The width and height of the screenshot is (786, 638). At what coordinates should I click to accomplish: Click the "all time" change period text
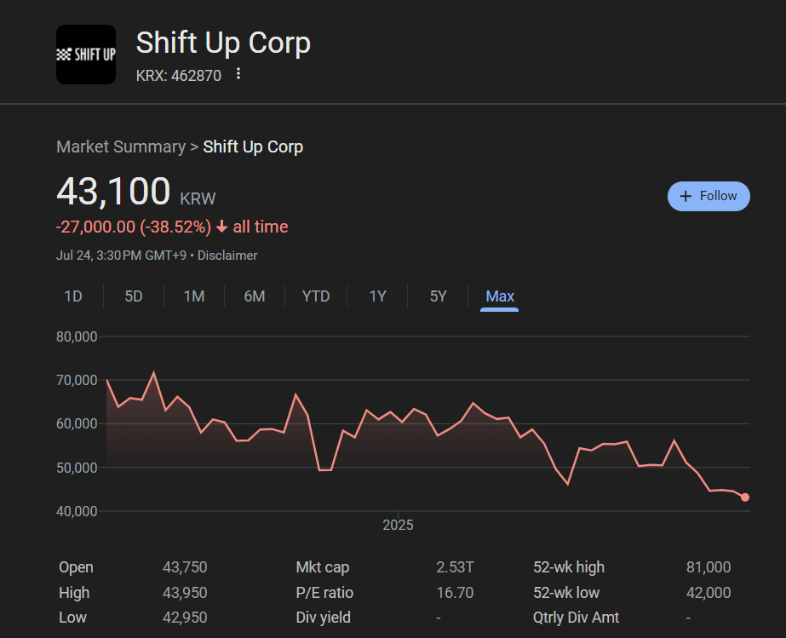261,227
